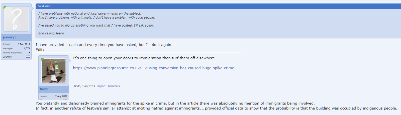Viewport: 401px width, 115px height.
Task: Click the Thanks Received count 19
Action: (x=29, y=53)
